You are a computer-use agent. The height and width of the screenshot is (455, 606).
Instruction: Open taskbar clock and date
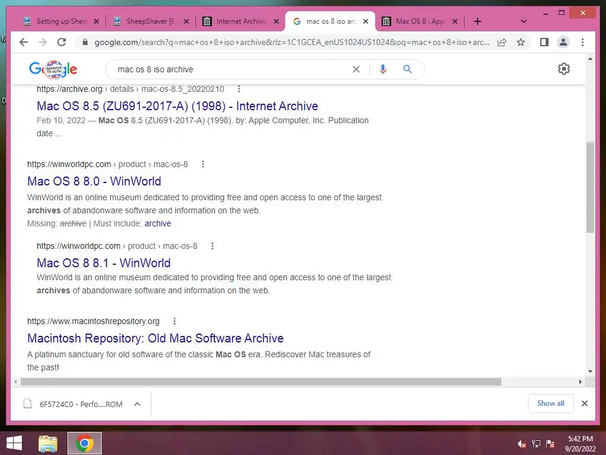[580, 444]
